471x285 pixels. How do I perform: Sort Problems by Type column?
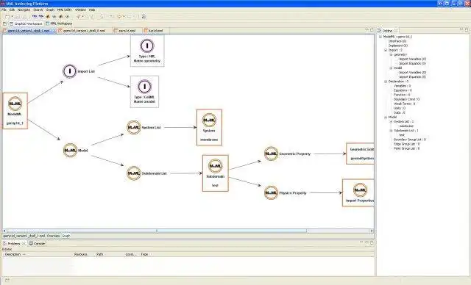(144, 254)
